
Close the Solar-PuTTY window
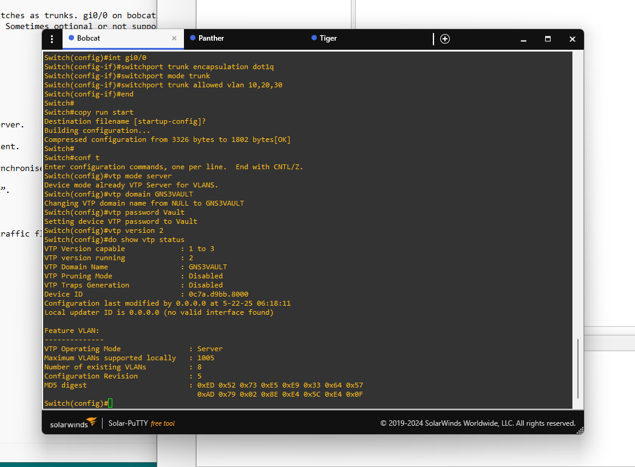point(572,39)
